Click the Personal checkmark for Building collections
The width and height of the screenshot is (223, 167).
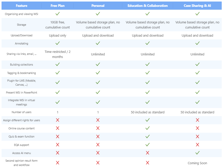tap(98, 65)
